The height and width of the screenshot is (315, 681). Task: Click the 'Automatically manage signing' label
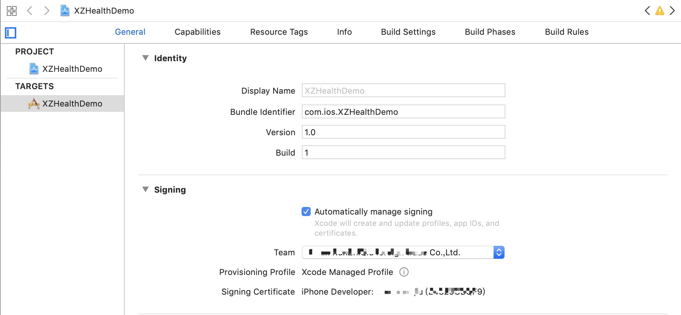coord(373,212)
